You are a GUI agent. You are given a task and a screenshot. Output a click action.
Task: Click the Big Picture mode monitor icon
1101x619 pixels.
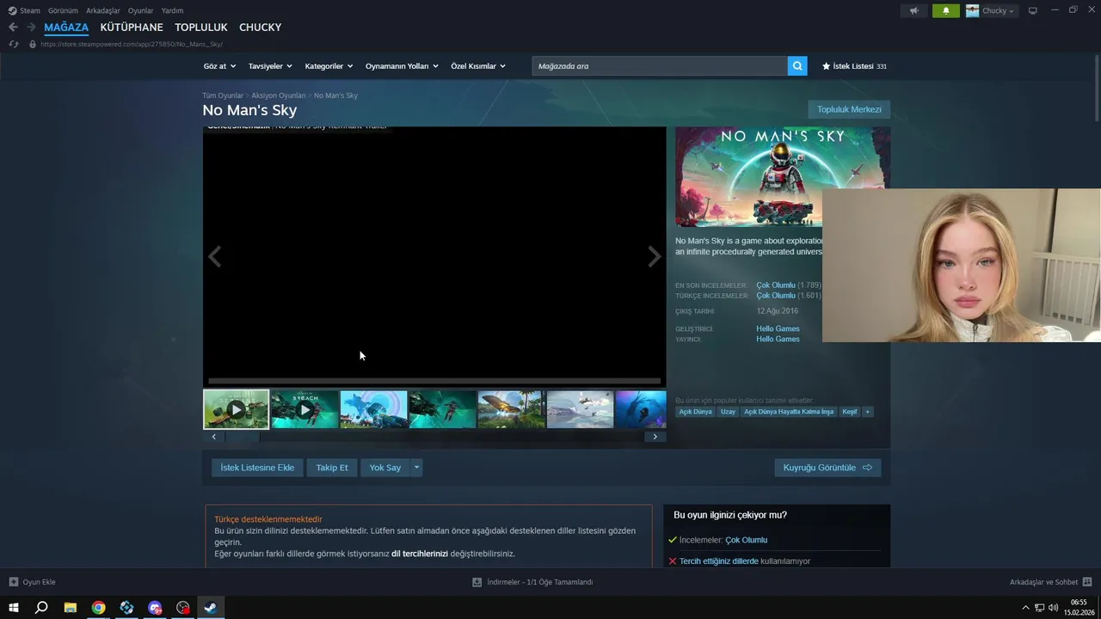tap(1033, 10)
